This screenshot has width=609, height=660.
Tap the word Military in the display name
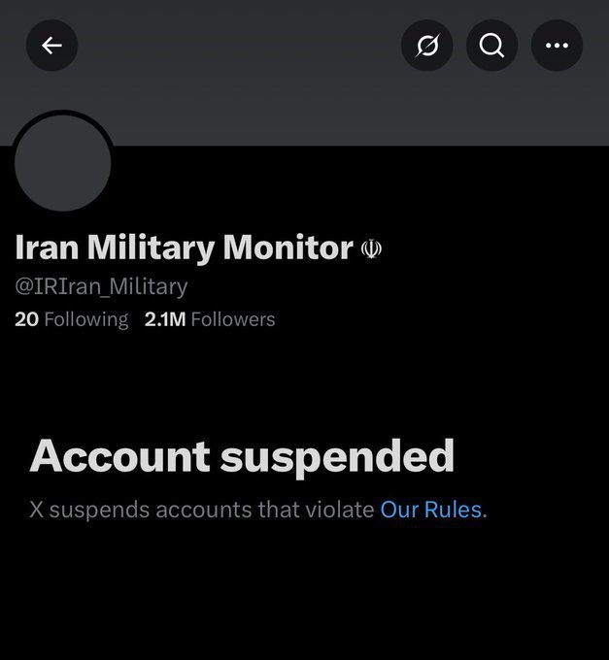[152, 248]
